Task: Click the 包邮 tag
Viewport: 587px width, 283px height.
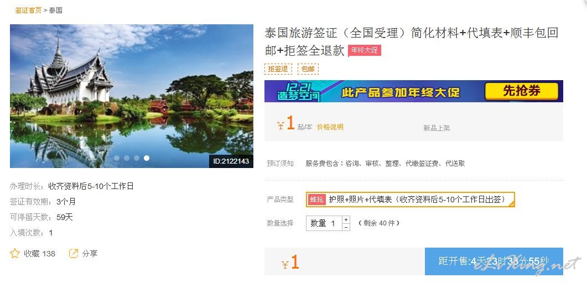Action: tap(308, 69)
